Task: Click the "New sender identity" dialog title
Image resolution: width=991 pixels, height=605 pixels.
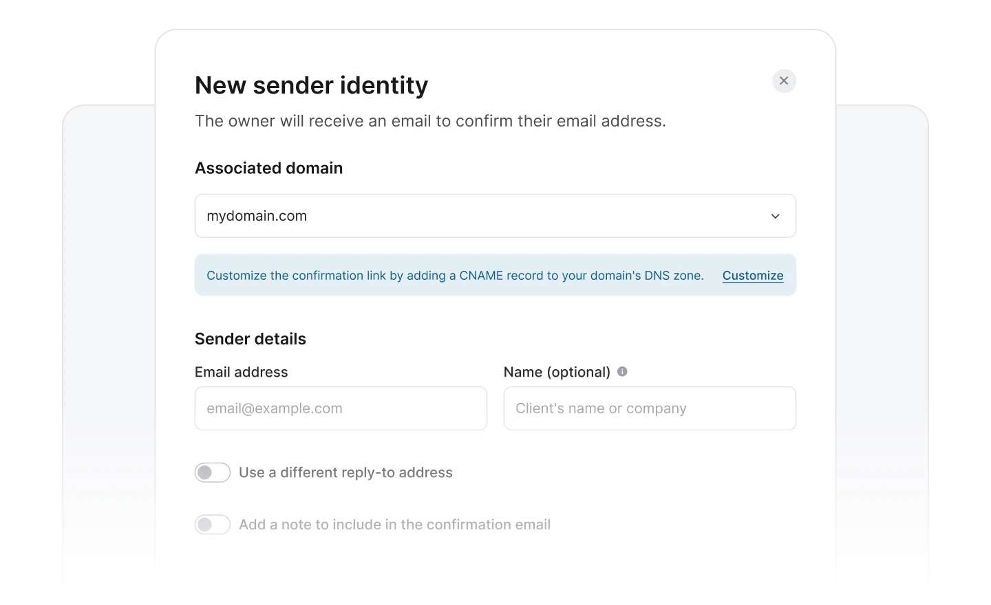Action: 311,85
